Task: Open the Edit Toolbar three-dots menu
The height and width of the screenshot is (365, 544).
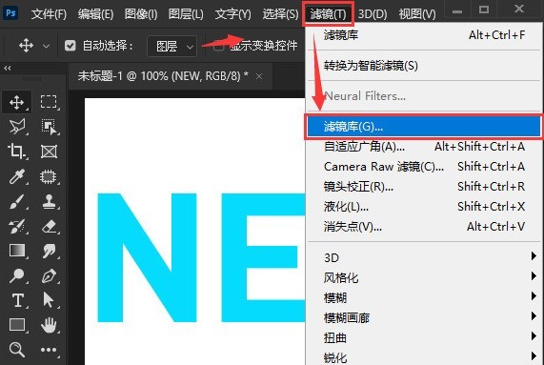Action: [49, 350]
